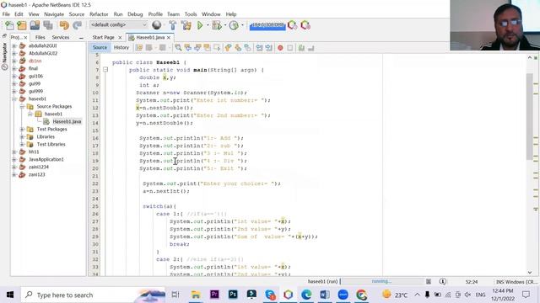
Task: Click the running progress bar in status bar
Action: pos(382,281)
